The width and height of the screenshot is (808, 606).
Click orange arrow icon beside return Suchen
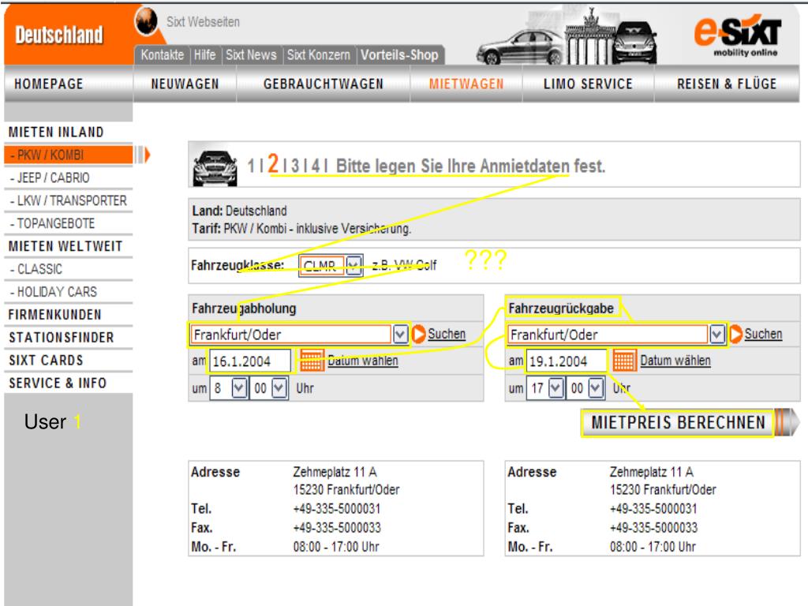tap(736, 334)
